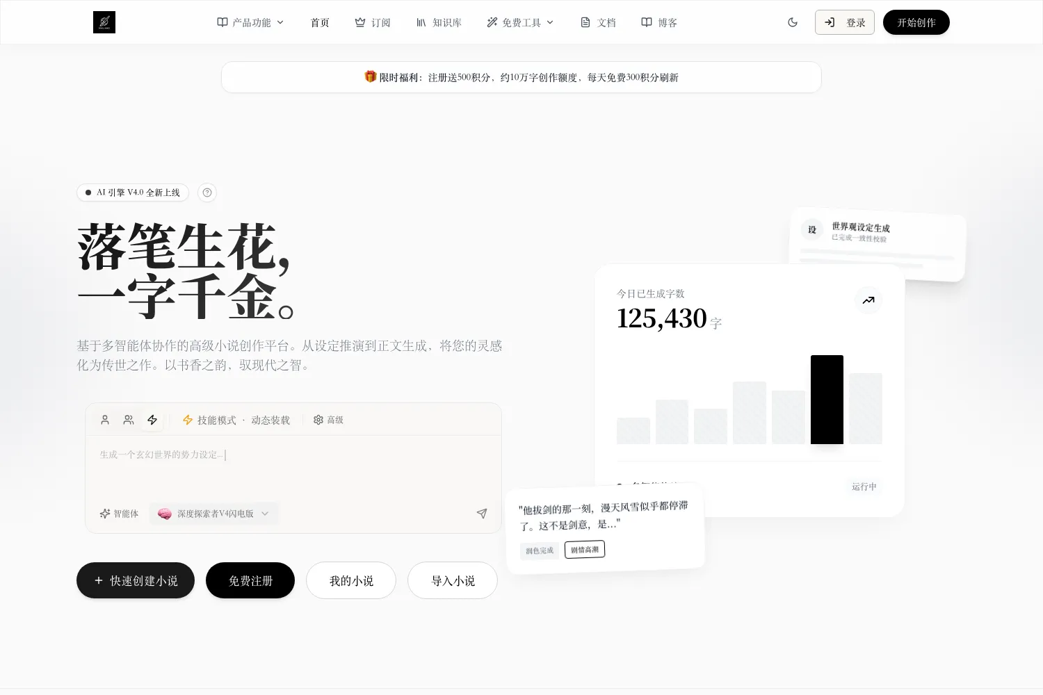Click the quote text beginning 他拔剑的那一刻

604,516
